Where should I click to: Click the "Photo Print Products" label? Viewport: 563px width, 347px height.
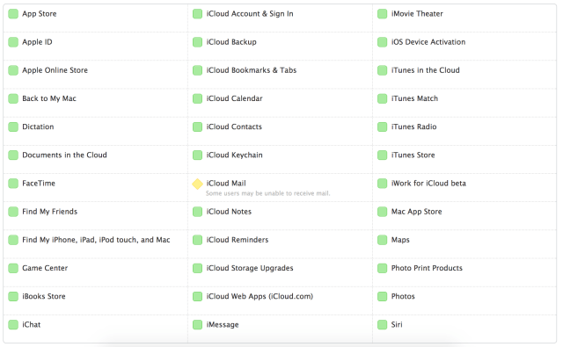tap(427, 268)
